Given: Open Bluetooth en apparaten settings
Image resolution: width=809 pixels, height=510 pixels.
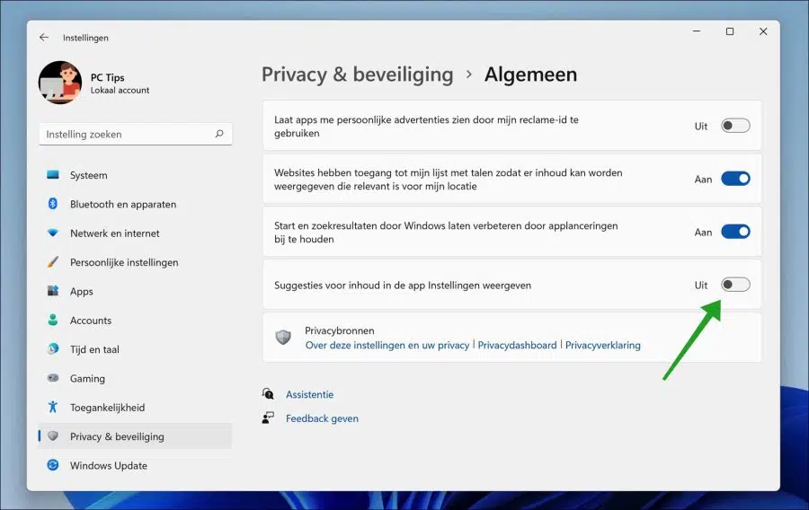Looking at the screenshot, I should coord(123,204).
